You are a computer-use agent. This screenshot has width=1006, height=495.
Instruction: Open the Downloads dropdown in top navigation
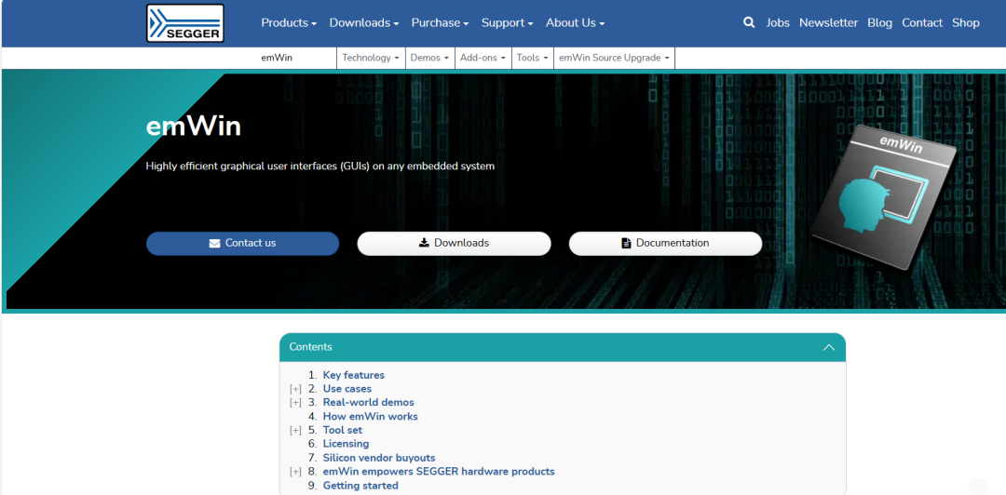click(x=364, y=22)
